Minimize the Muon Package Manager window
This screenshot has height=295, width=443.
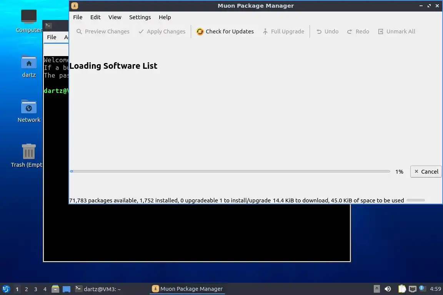coord(421,6)
